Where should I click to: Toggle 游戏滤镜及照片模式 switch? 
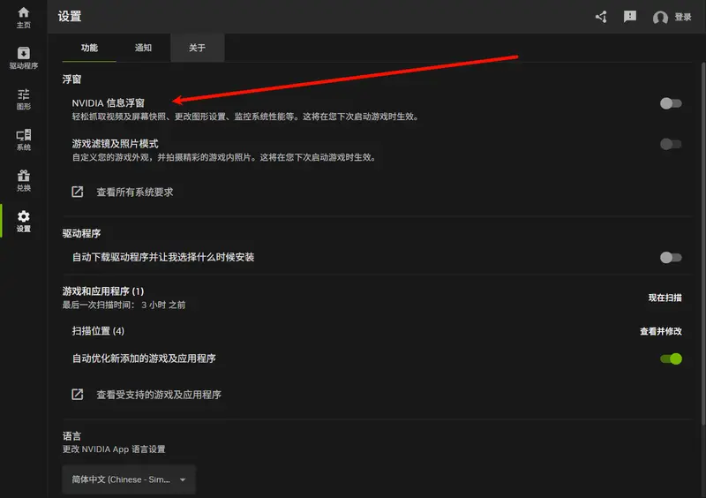671,144
